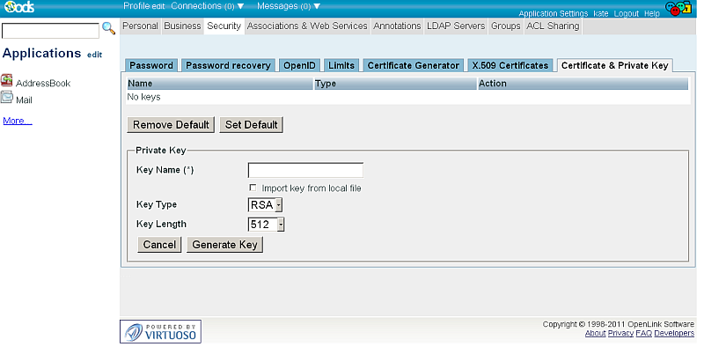Viewport: 704px width, 347px height.
Task: Switch to the X.509 Certificates tab
Action: click(x=510, y=66)
